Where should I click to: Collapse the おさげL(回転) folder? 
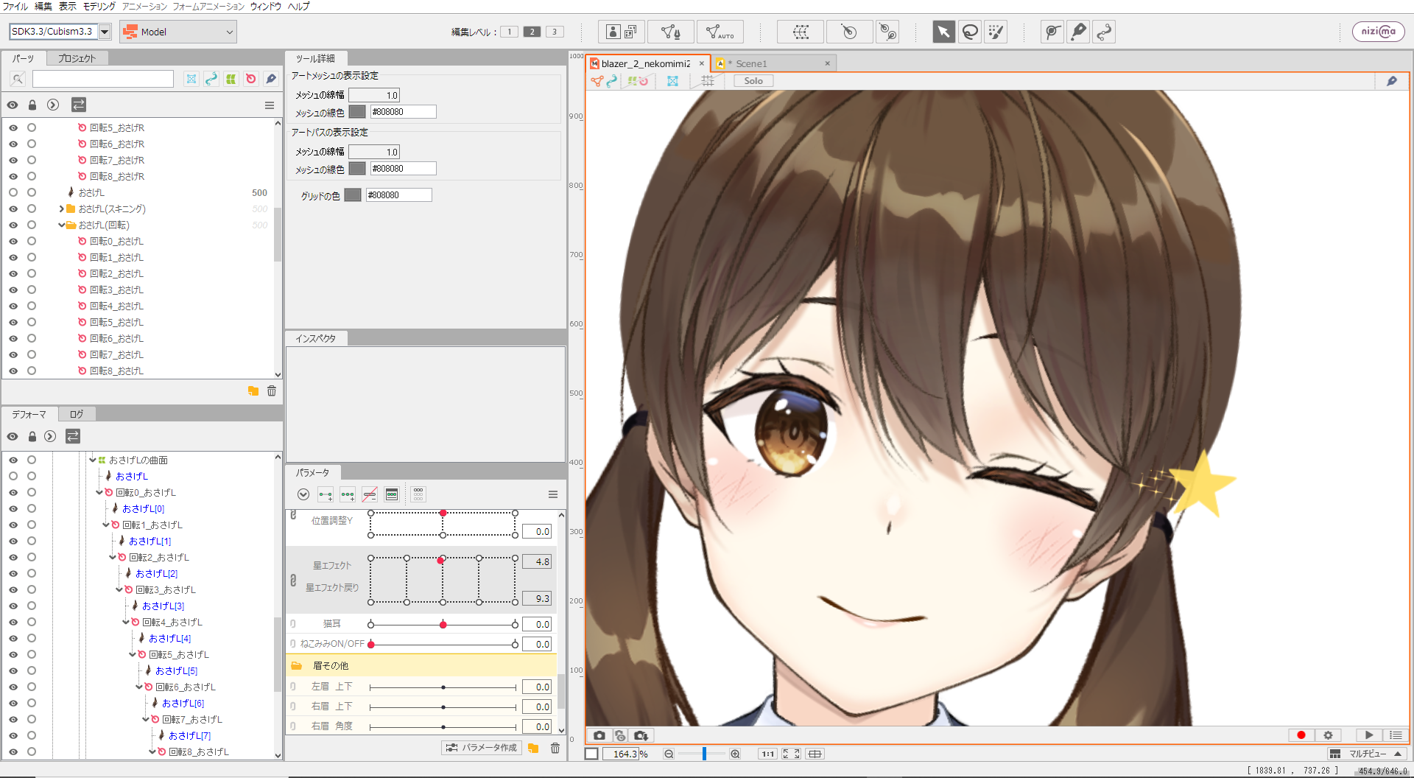(62, 225)
